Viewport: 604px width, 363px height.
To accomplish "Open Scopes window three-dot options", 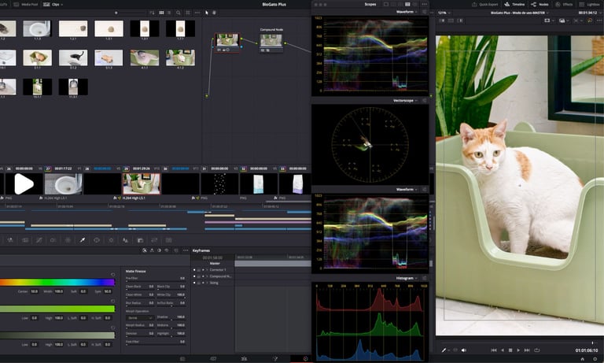I will coord(424,4).
